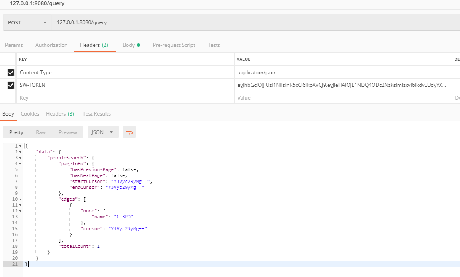This screenshot has height=277, width=460.
Task: Open the response Headers (3) tab
Action: point(60,114)
